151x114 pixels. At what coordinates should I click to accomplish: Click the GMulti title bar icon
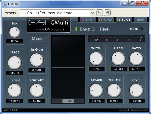point(4,4)
